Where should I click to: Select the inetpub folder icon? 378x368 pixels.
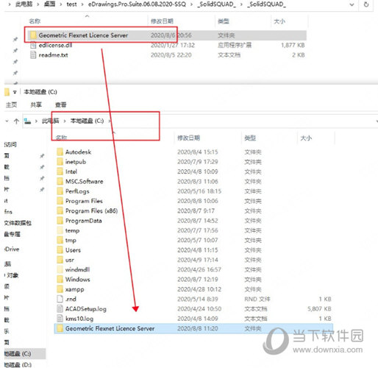click(x=60, y=162)
